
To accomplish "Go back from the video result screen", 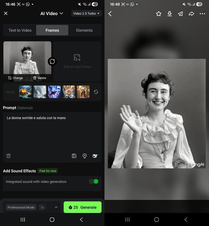I will [x=110, y=14].
